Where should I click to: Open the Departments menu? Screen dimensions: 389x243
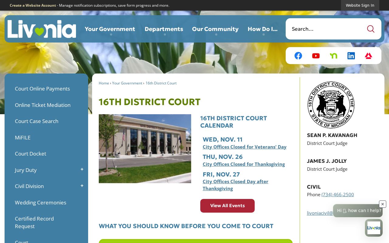(164, 29)
